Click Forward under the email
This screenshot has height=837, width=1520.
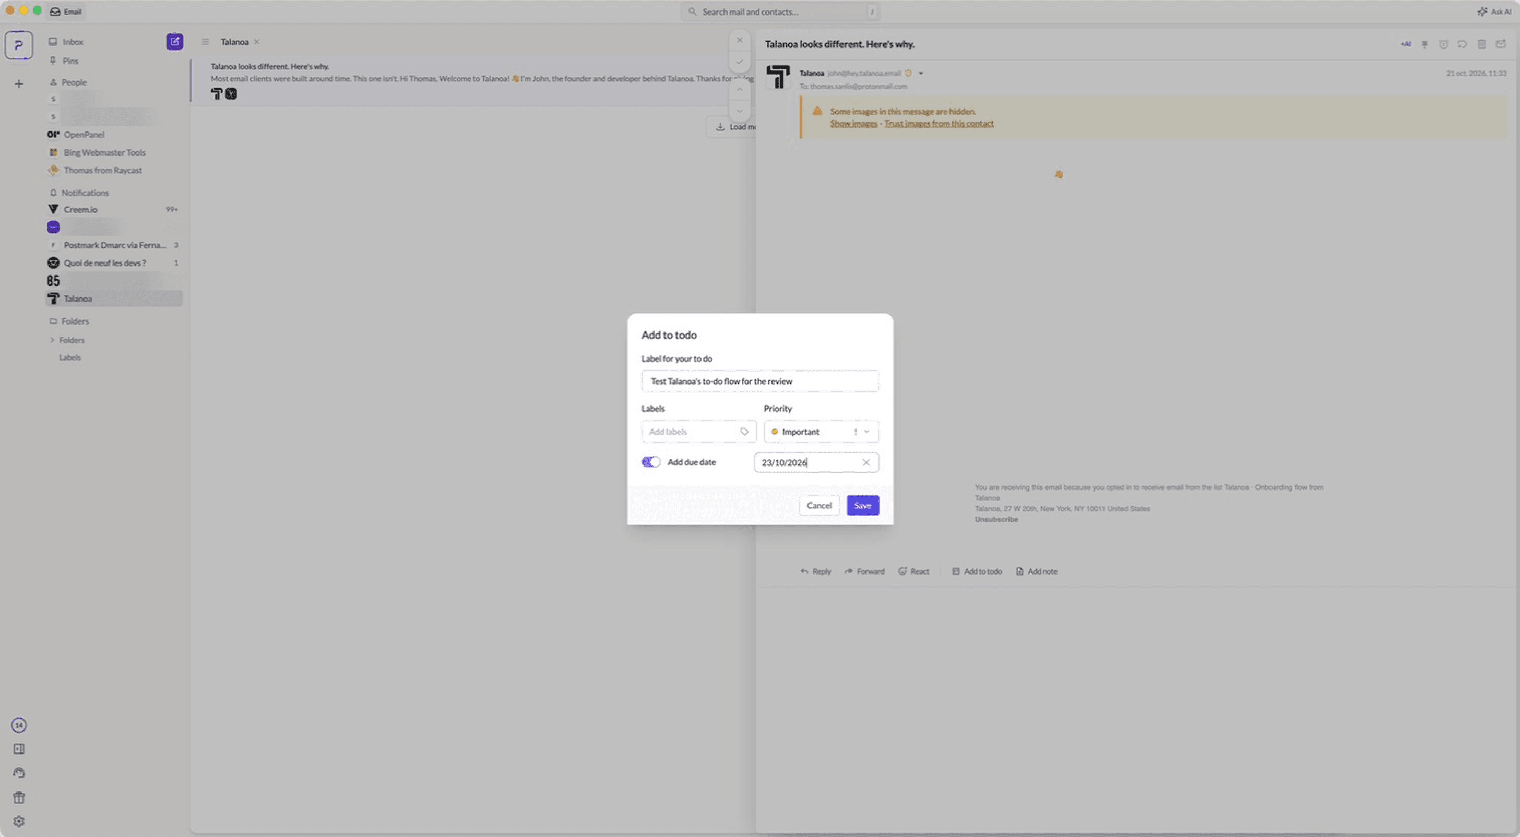tap(864, 571)
